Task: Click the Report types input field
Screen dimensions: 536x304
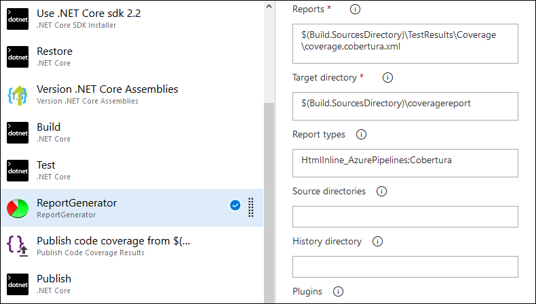Action: coord(405,163)
